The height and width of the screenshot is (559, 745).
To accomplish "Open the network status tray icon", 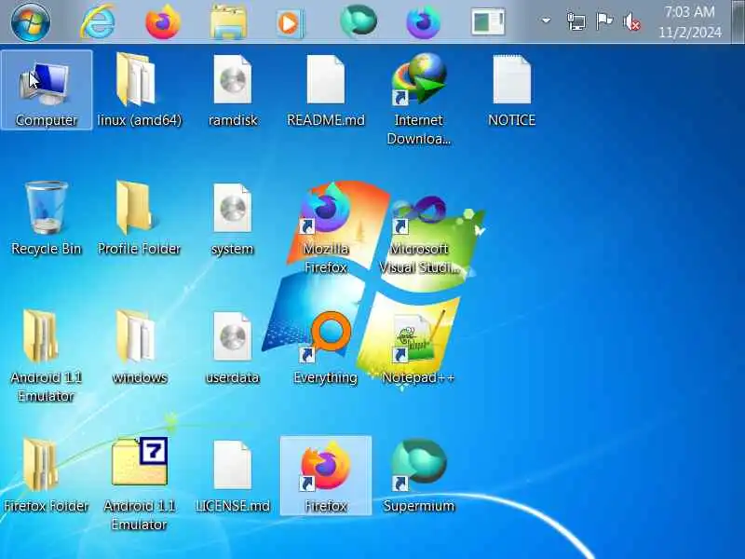I will (x=576, y=21).
